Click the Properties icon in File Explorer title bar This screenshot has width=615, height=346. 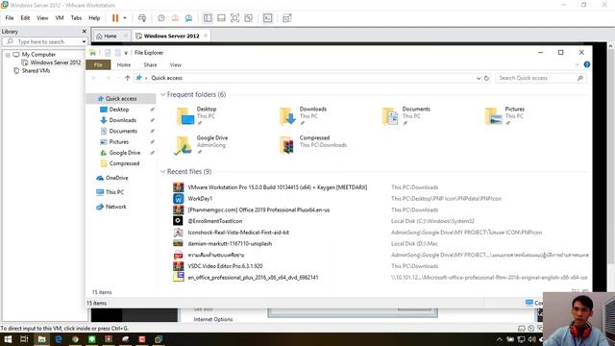click(108, 53)
